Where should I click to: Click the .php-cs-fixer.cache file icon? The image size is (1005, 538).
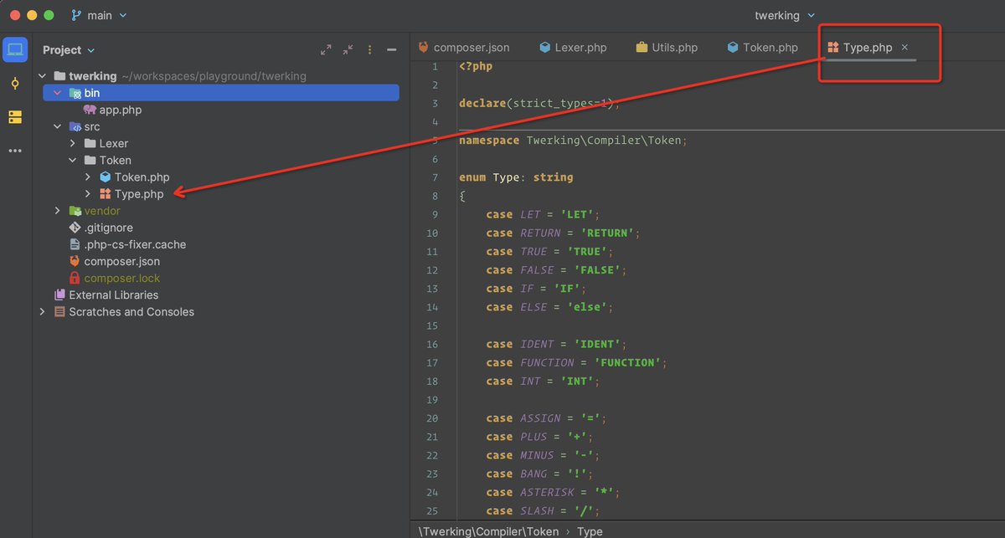[x=75, y=244]
